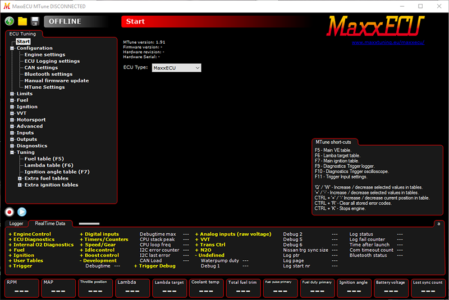
Task: Open Fuel table (F5) in the tree
Action: [44, 159]
